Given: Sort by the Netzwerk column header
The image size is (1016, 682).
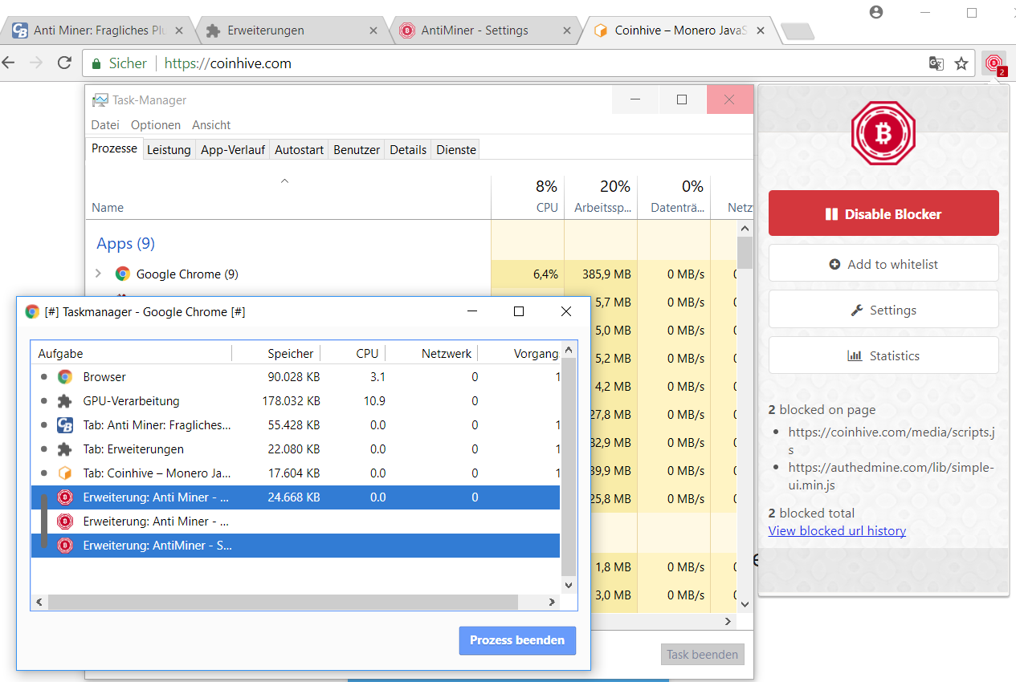Looking at the screenshot, I should (x=430, y=353).
